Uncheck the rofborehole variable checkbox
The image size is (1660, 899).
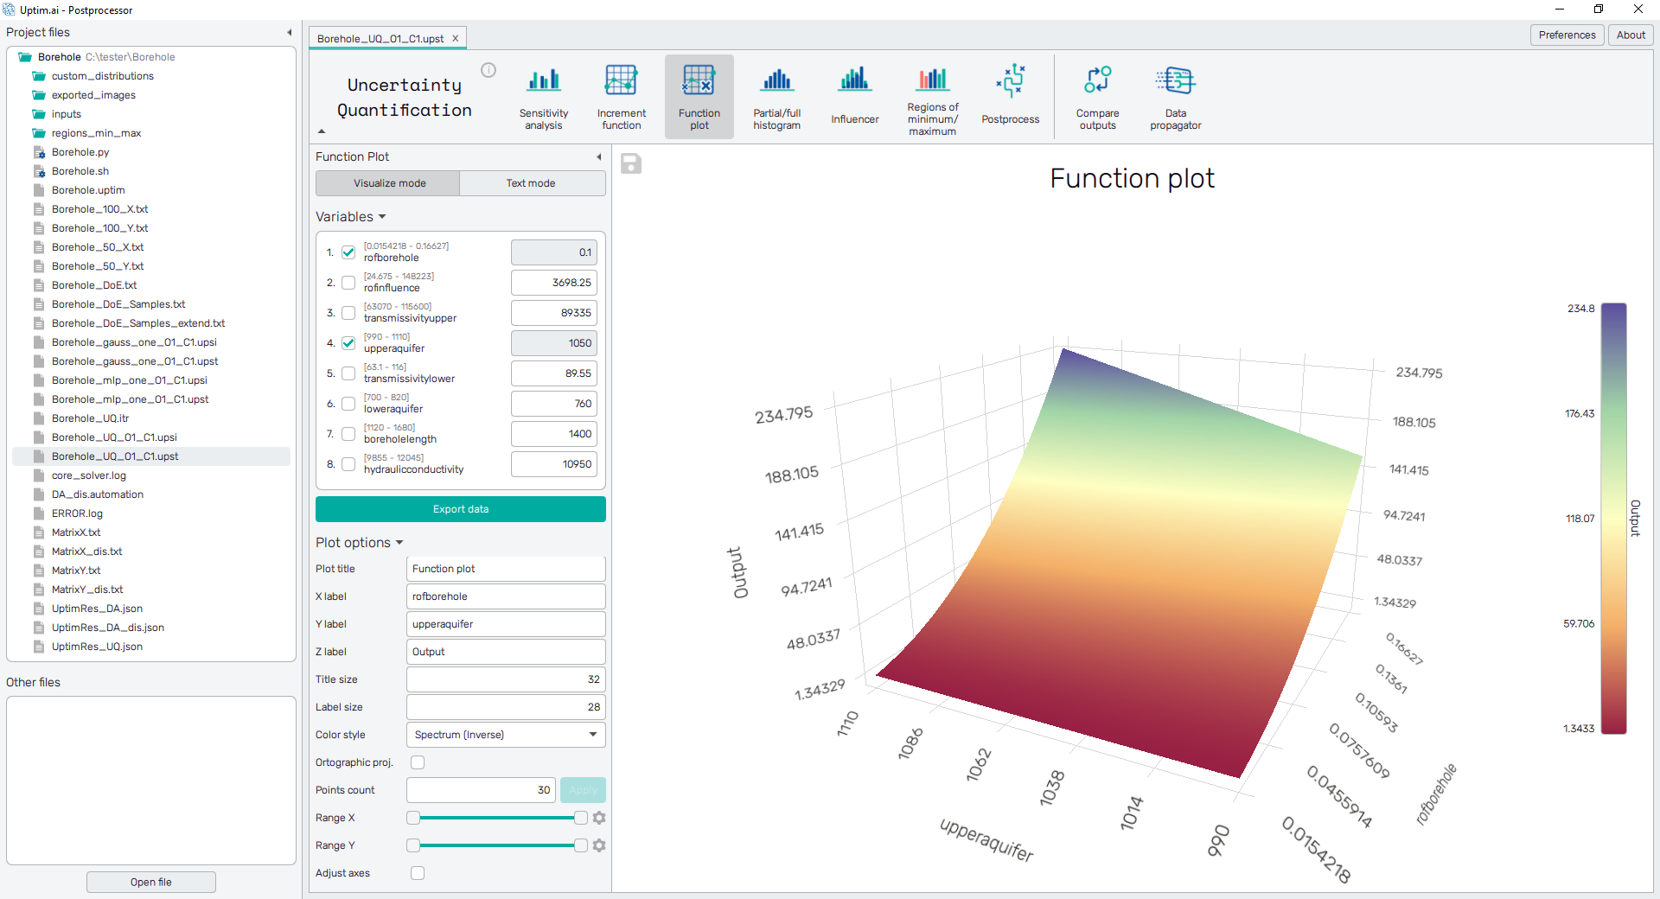pos(348,252)
